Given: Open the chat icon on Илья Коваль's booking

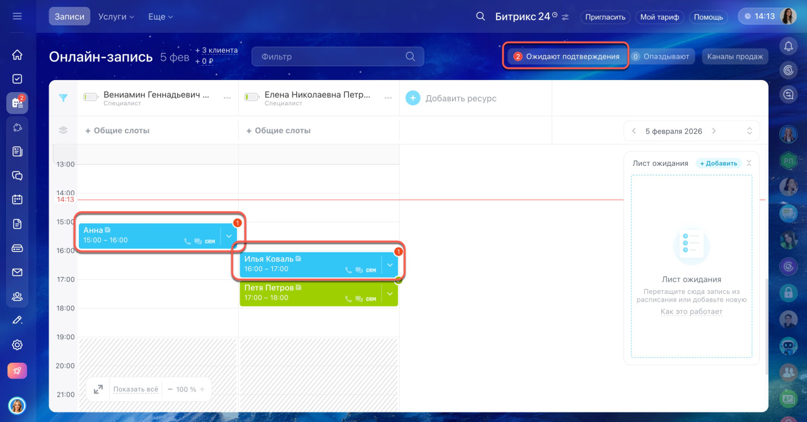Looking at the screenshot, I should (359, 270).
